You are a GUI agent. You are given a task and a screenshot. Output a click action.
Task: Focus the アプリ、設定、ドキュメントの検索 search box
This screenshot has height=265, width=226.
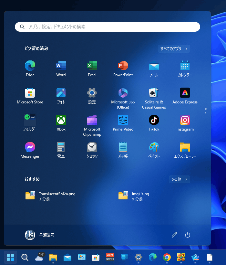tap(108, 27)
